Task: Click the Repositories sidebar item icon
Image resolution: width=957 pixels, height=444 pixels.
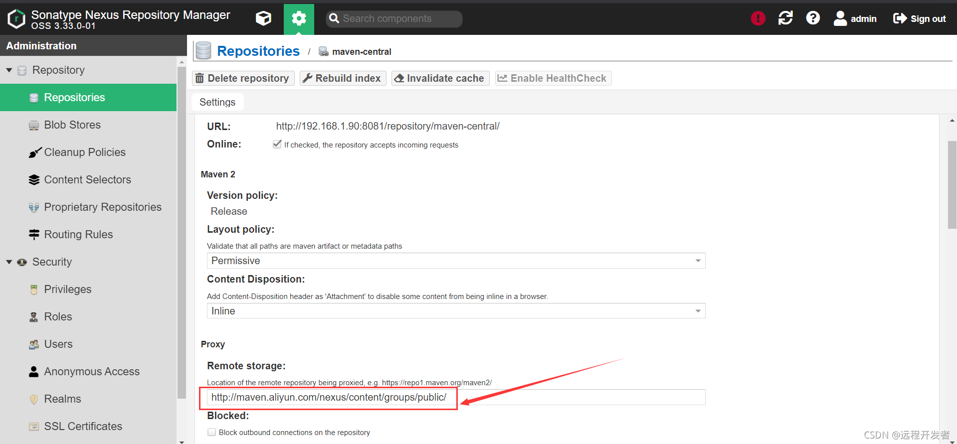Action: [34, 98]
